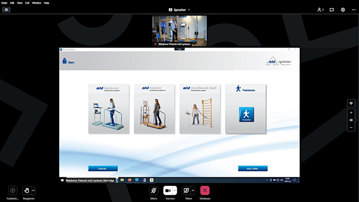Click the shared taskbar clock
The width and height of the screenshot is (359, 202).
(x=287, y=180)
